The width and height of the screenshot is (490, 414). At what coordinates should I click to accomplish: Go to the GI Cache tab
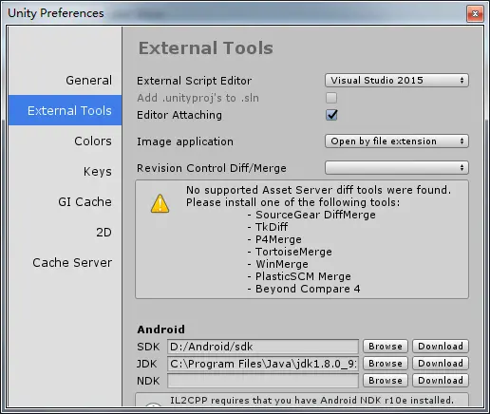coord(85,201)
